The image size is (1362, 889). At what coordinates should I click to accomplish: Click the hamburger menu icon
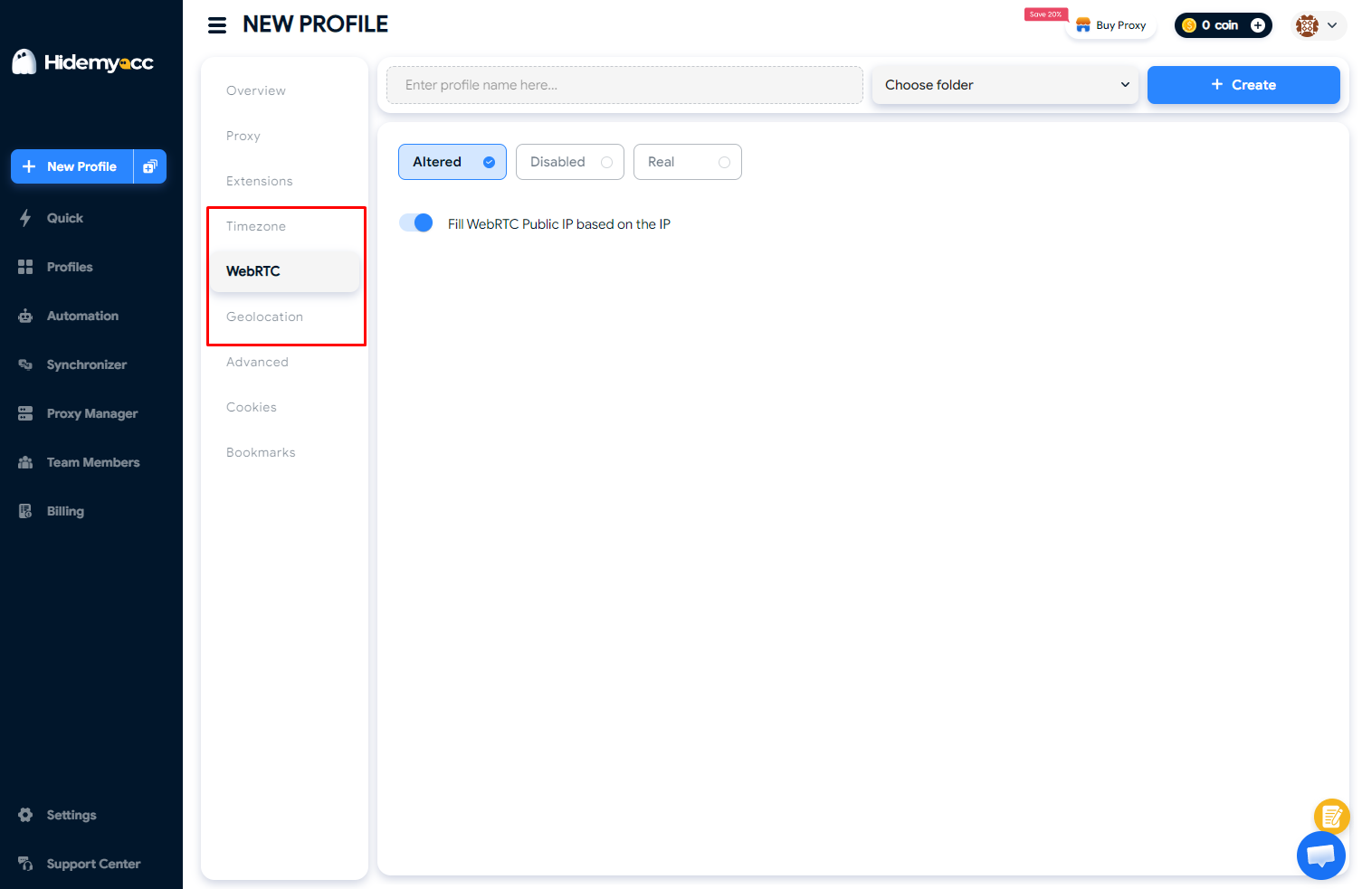pos(217,25)
